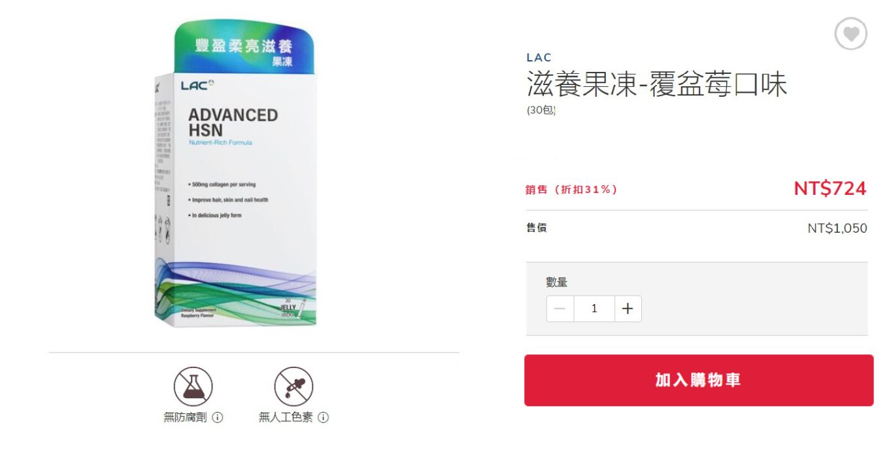This screenshot has height=459, width=889.
Task: Click the 無防腐劑 text label
Action: tap(185, 417)
